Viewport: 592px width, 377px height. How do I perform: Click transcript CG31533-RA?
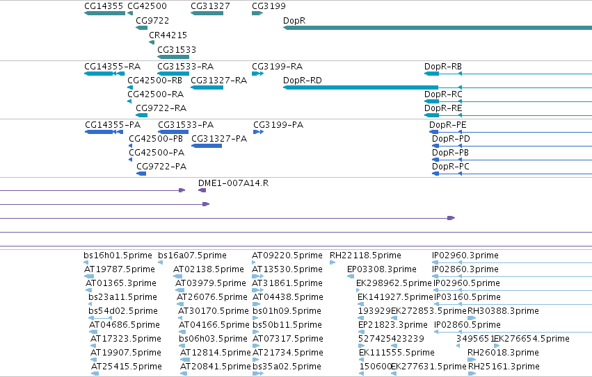173,74
